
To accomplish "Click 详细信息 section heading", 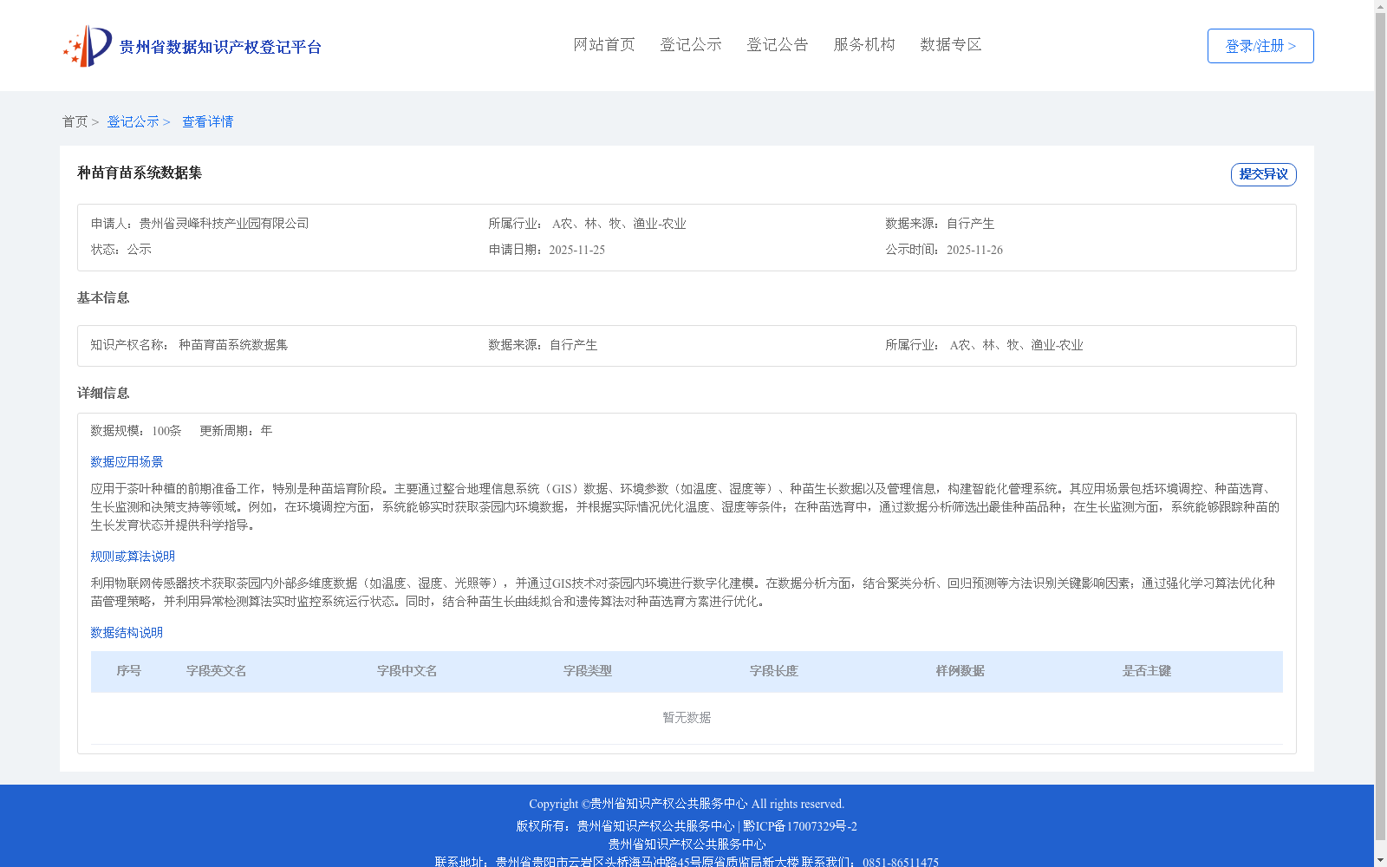I will 103,393.
